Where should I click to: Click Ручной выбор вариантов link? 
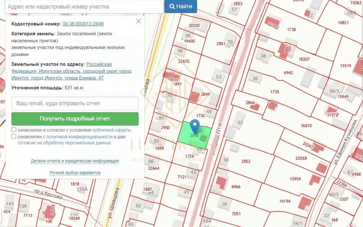[x=75, y=172]
